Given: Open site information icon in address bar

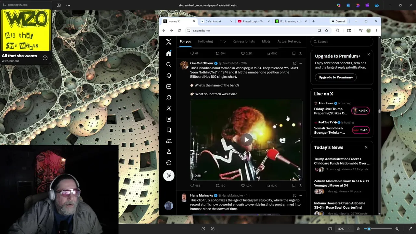Looking at the screenshot, I should (x=188, y=31).
